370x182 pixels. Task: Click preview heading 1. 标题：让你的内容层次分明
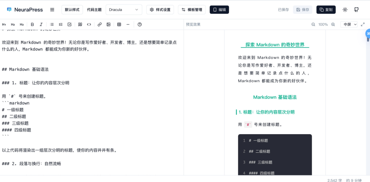[267, 112]
